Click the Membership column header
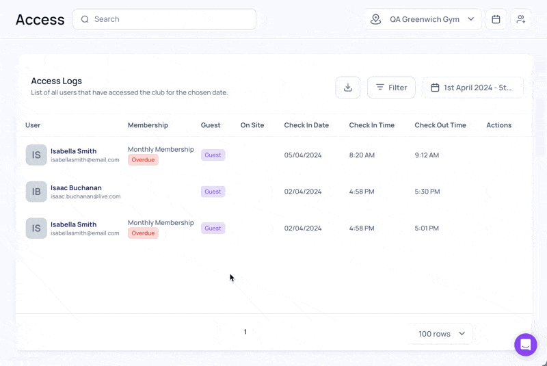 tap(148, 125)
